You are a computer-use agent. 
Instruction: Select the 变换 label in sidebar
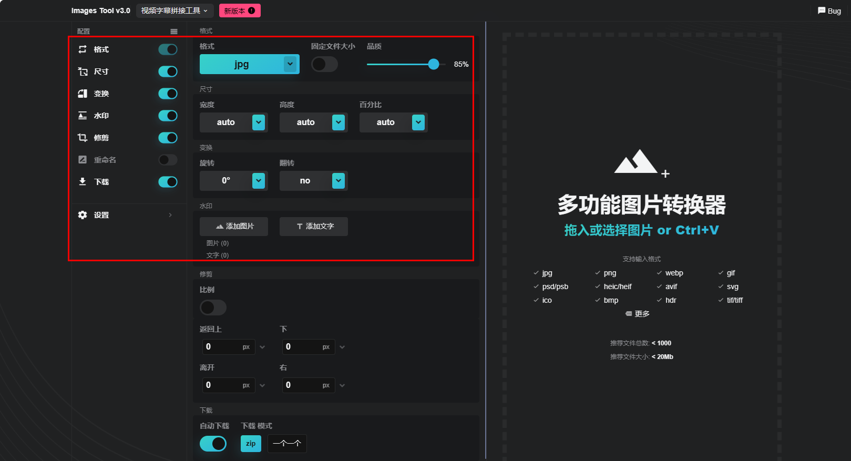tap(101, 94)
